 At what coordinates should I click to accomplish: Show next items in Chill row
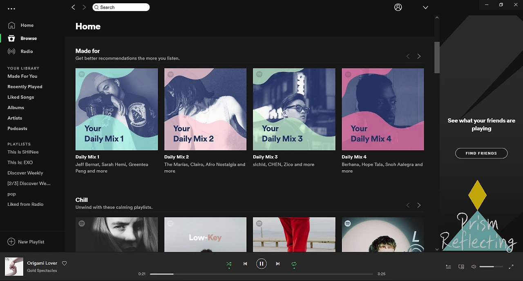(x=419, y=205)
